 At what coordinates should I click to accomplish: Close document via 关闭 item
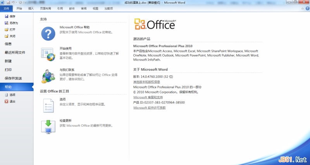(10, 36)
